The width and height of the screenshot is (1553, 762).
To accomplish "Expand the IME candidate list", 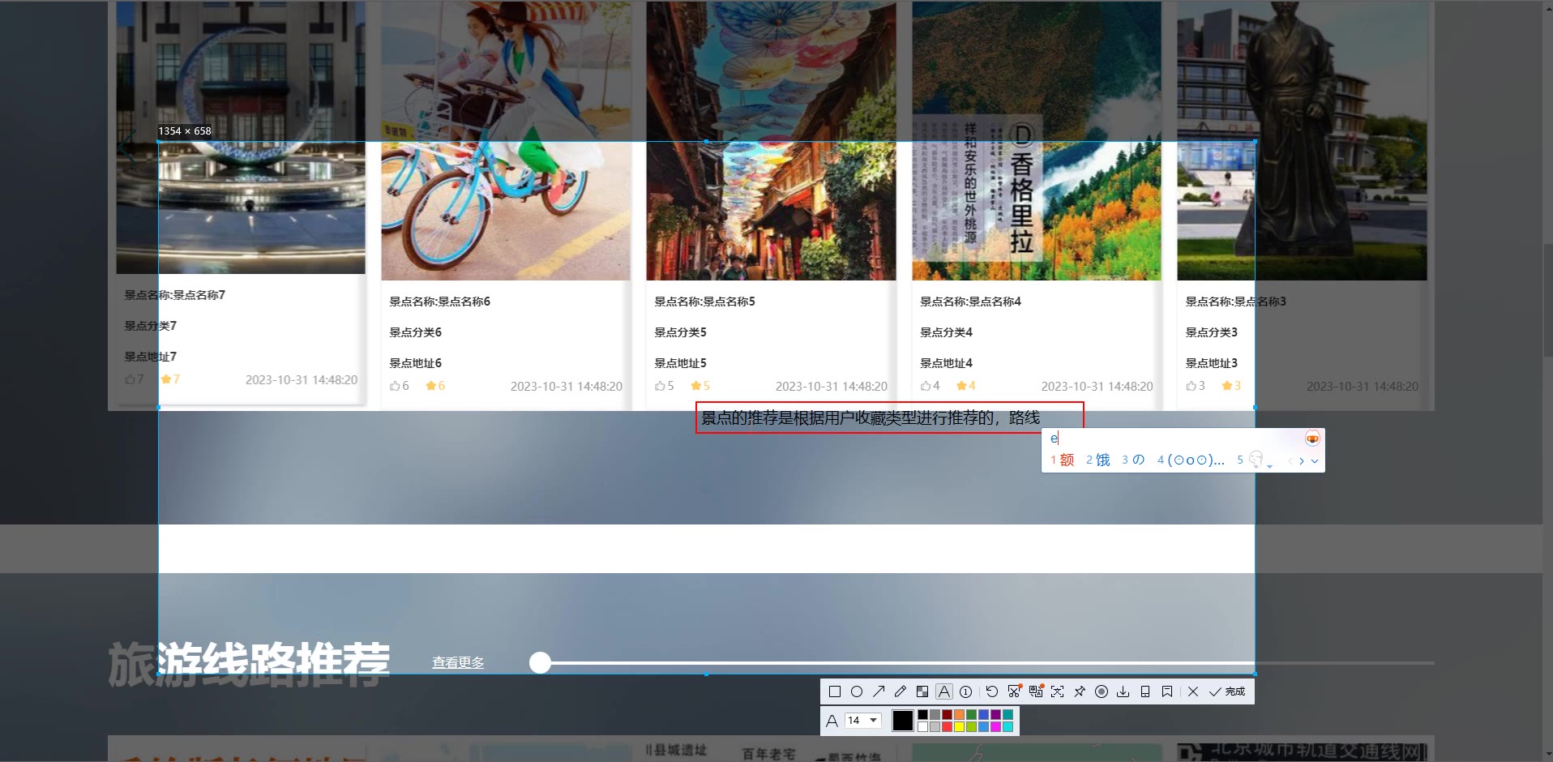I will pyautogui.click(x=1315, y=460).
